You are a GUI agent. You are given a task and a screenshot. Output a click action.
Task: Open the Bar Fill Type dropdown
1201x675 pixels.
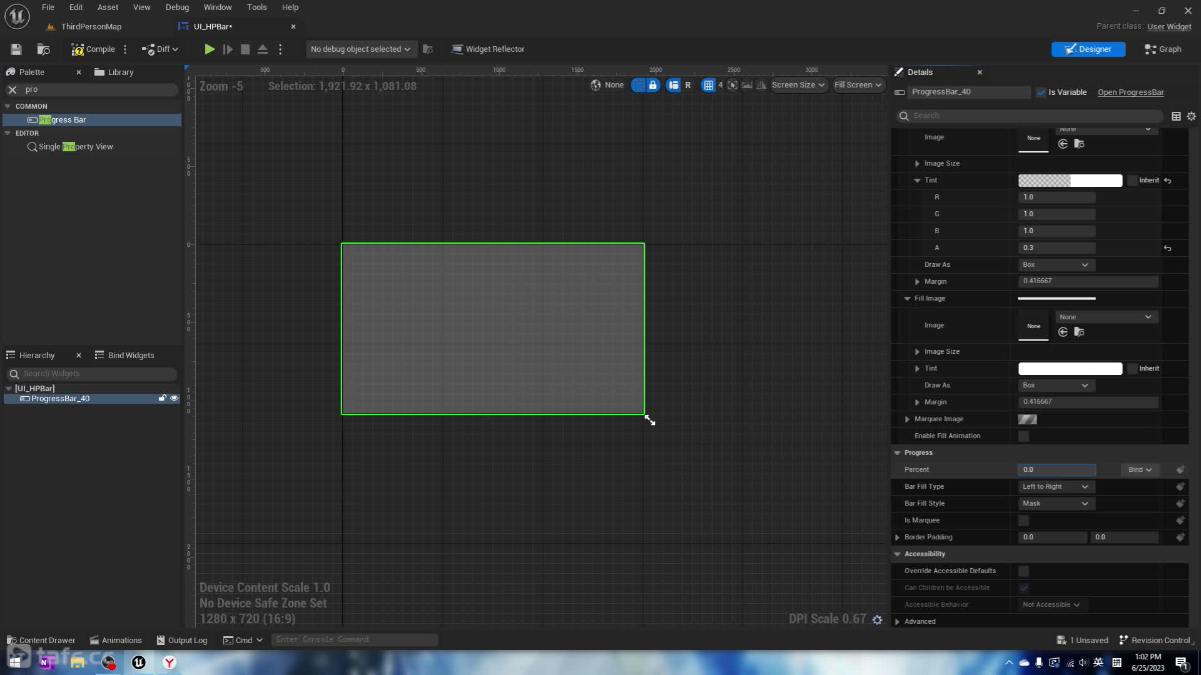click(x=1055, y=486)
